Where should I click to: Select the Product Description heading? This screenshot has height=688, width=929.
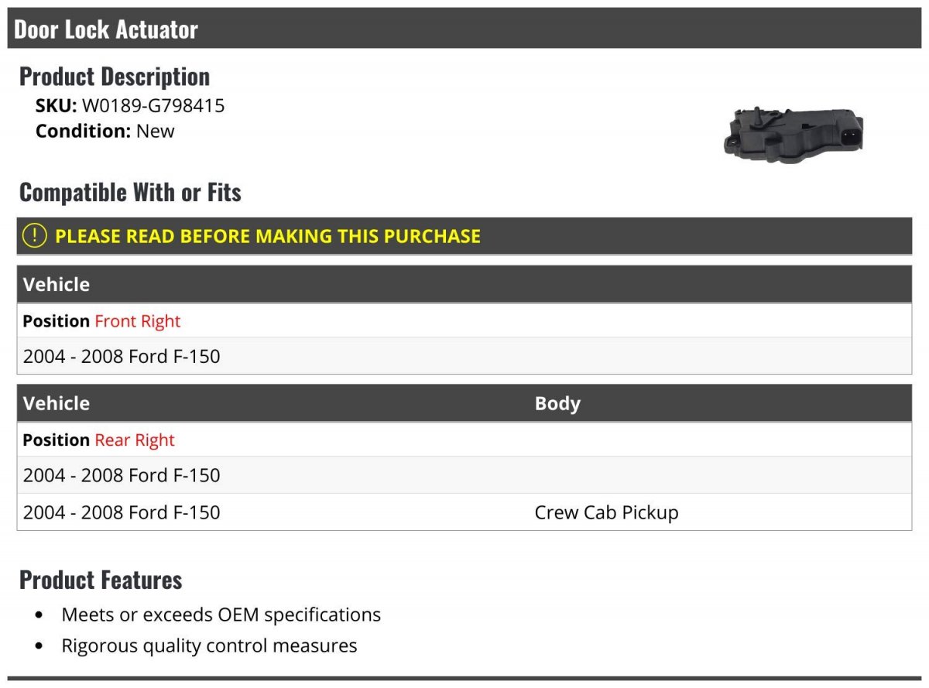pos(115,76)
